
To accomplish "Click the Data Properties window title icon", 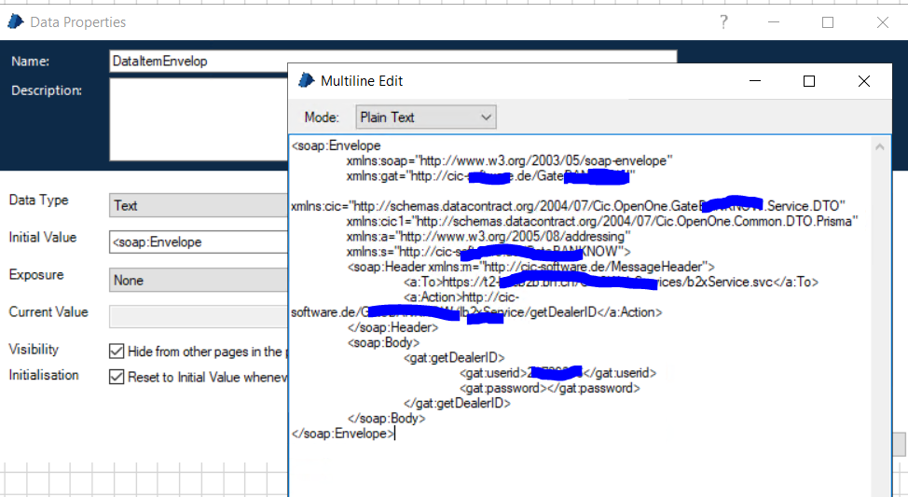I will [x=16, y=21].
